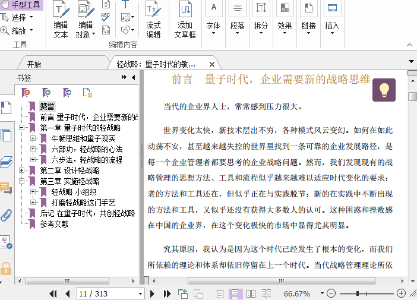Screen dimensions: 417x300
Task: Open the Layers sidebar panel icon
Action: coord(6,162)
